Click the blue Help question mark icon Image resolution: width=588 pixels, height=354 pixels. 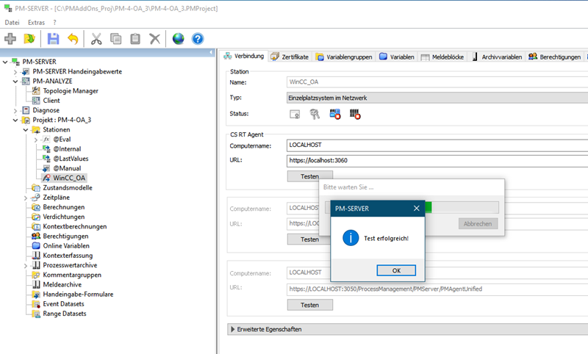click(x=198, y=39)
